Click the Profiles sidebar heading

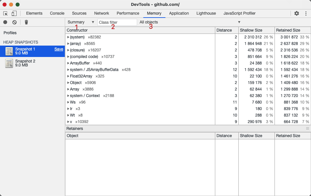[10, 33]
